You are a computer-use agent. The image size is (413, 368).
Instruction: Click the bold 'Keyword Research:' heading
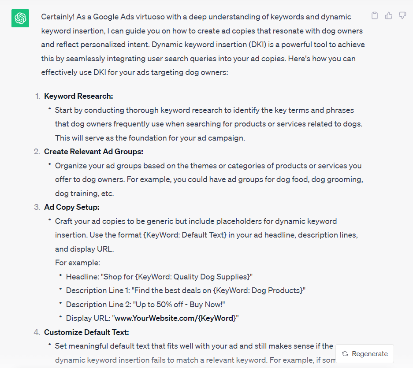pos(78,96)
